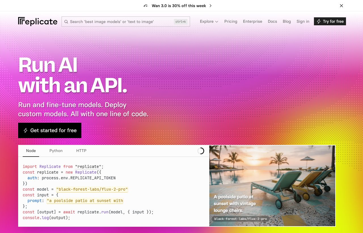Viewport: 363px width, 233px height.
Task: Click the magnifier icon in search bar
Action: 66,22
